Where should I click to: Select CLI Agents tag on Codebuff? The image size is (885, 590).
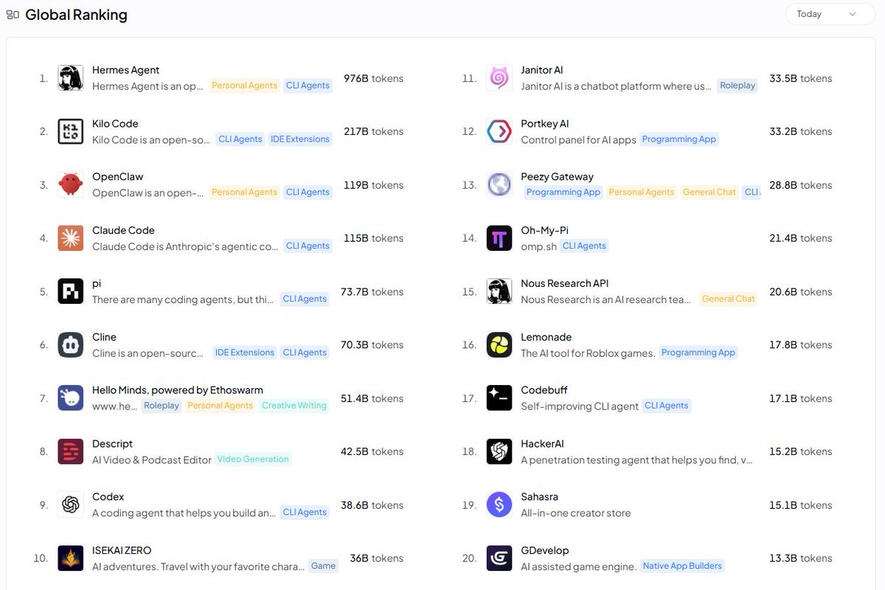click(x=667, y=406)
